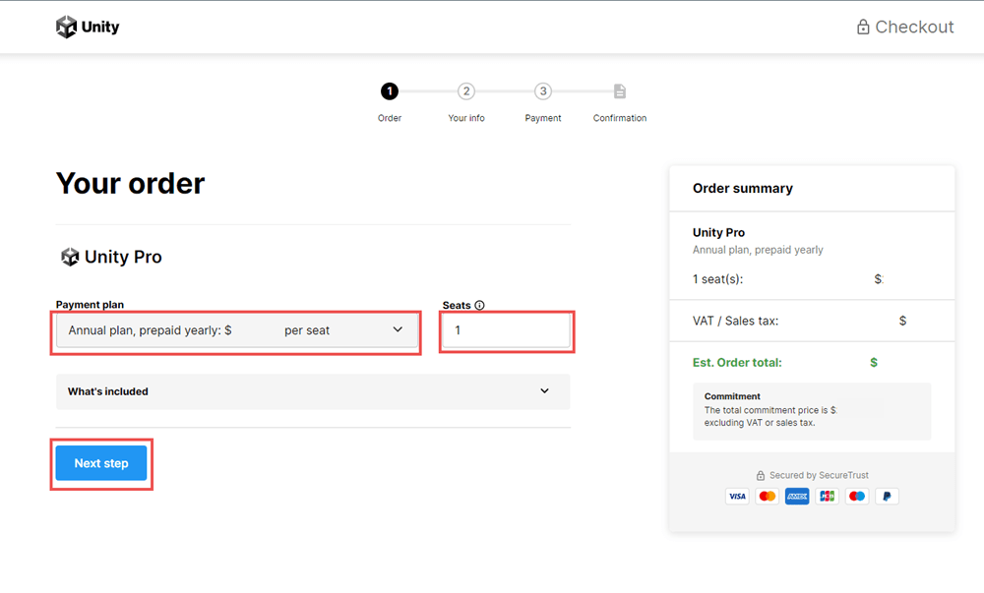The image size is (984, 593).
Task: Click Checkout in the header
Action: (x=914, y=27)
